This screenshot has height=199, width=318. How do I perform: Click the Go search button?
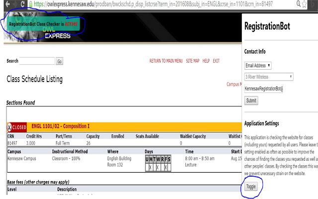click(x=60, y=61)
